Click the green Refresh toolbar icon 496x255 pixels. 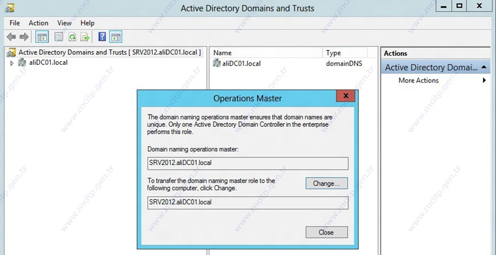click(72, 37)
